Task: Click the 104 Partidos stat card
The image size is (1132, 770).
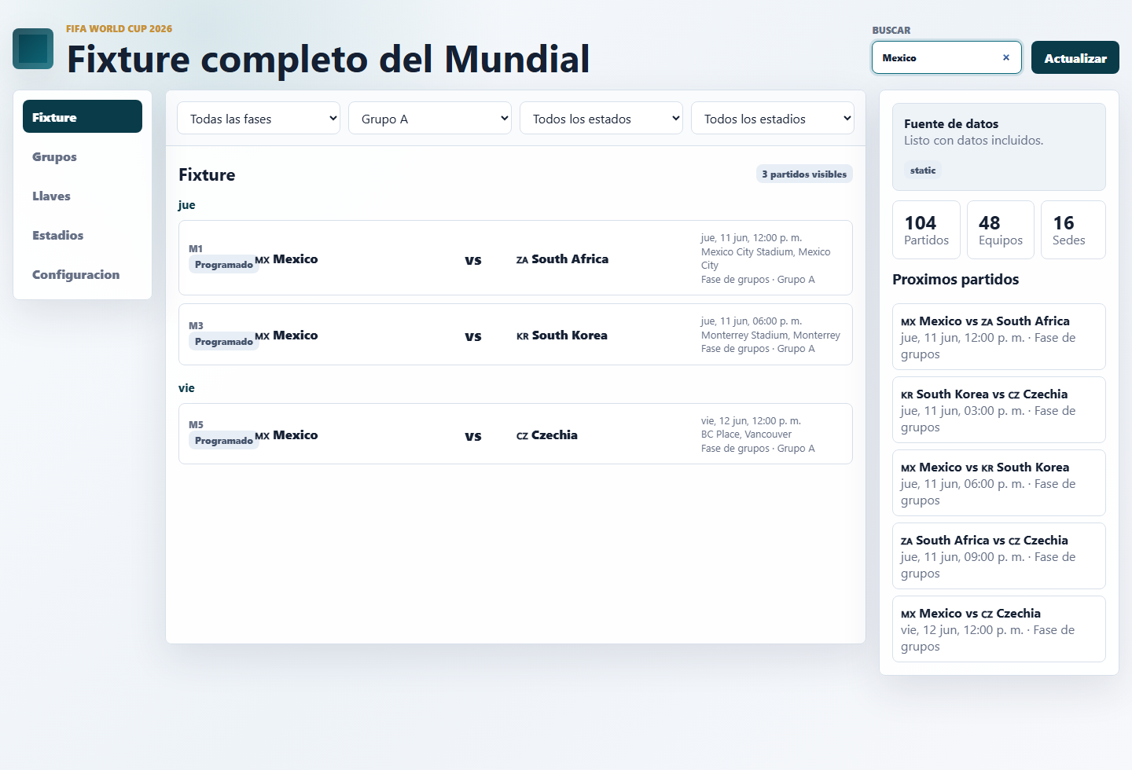Action: (926, 229)
